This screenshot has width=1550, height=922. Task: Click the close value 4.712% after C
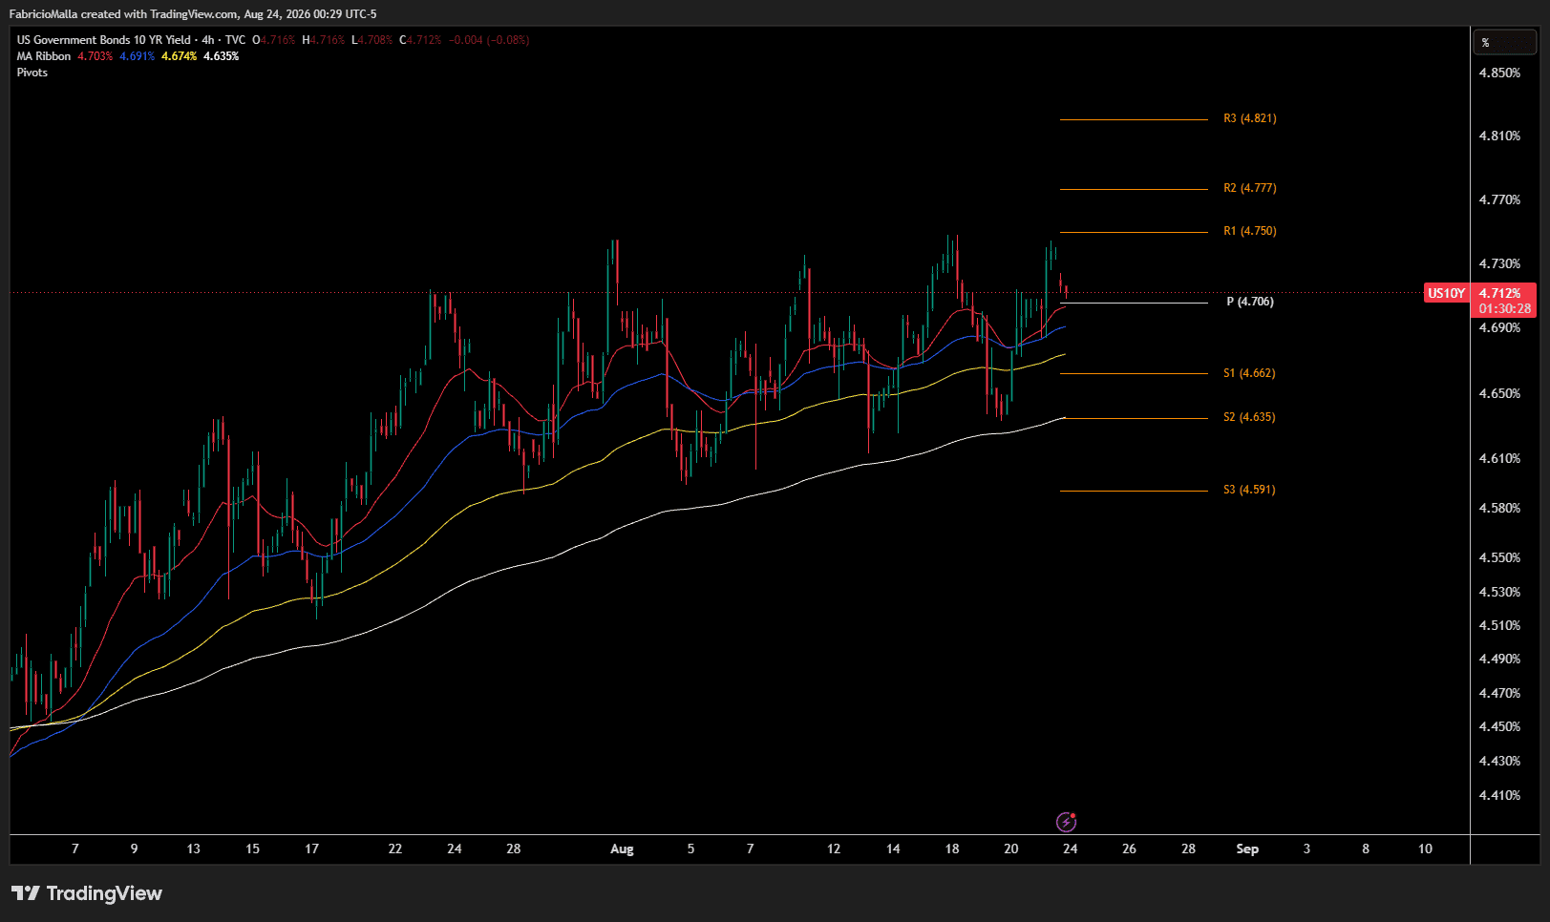click(x=424, y=40)
